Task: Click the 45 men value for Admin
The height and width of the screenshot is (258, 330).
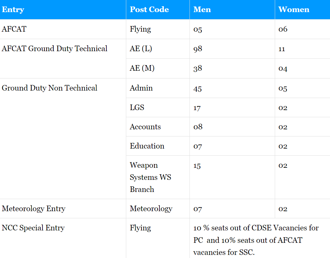Action: click(198, 88)
